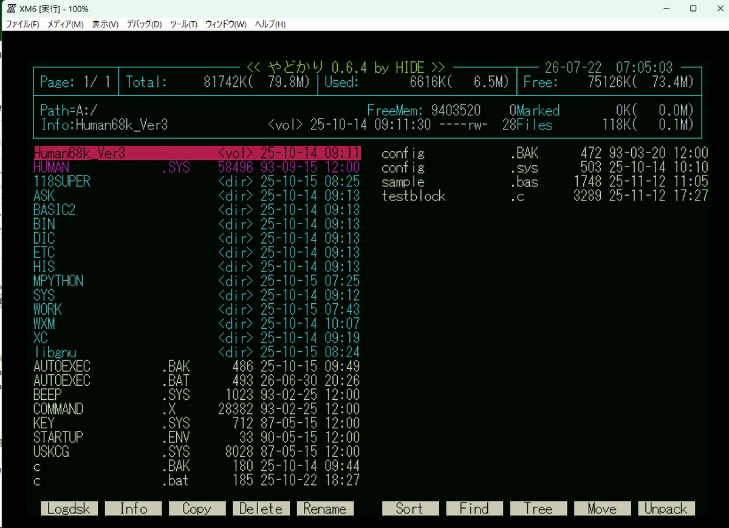Screen dimensions: 729x528
Task: Click the Delete function button
Action: coord(261,509)
